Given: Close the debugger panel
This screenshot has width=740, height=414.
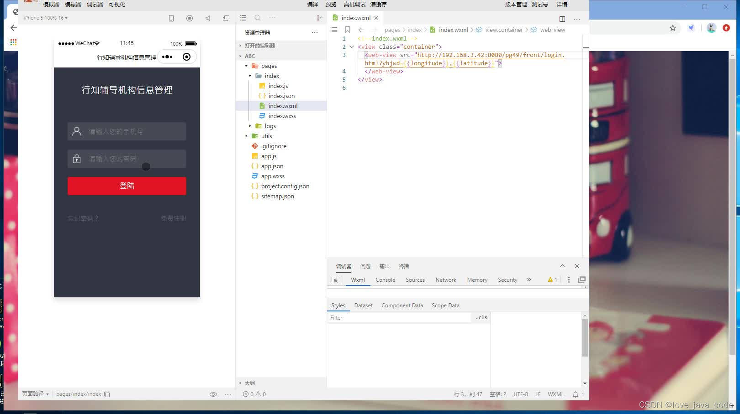Looking at the screenshot, I should tap(577, 266).
